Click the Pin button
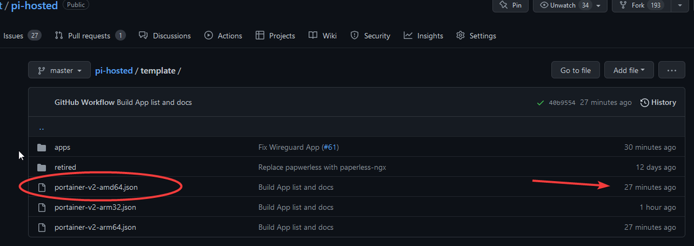694x246 pixels. (x=510, y=5)
